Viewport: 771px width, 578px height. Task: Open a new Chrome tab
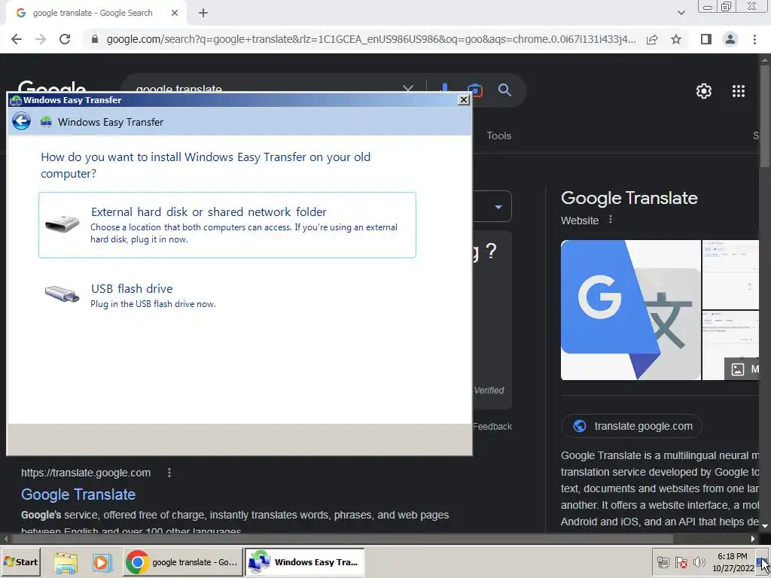[x=203, y=14]
